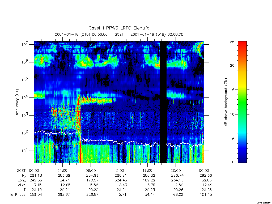Click the "dB above background (7%)" label

226,102
